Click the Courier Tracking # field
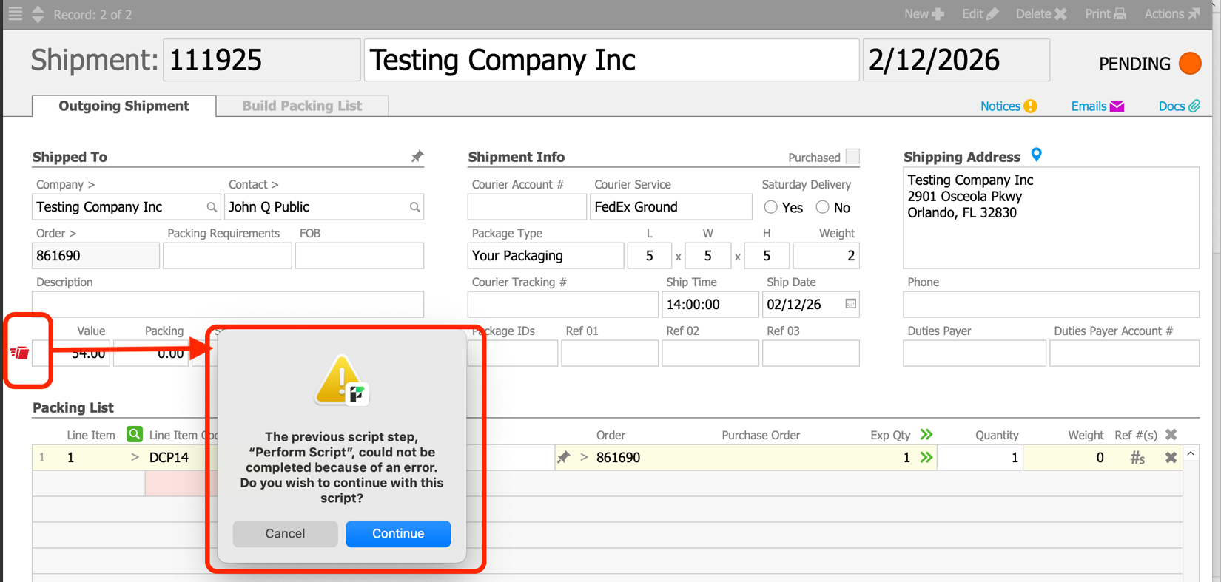1221x582 pixels. coord(562,305)
